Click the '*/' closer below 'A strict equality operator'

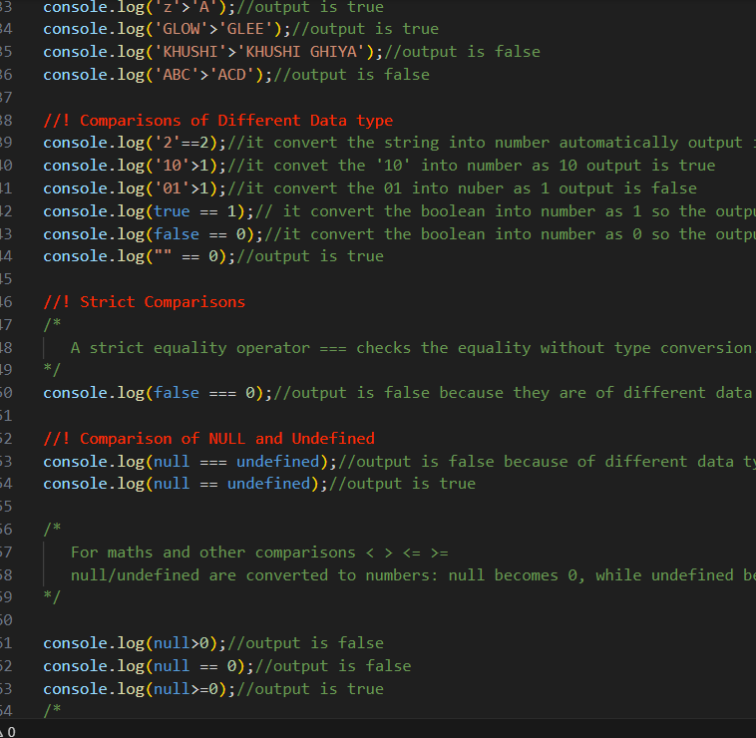(x=52, y=370)
